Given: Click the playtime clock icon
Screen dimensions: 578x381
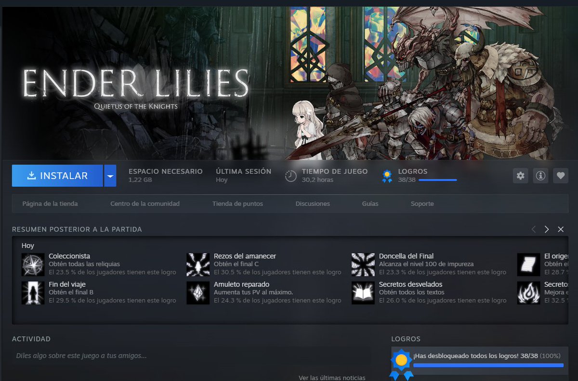Looking at the screenshot, I should click(290, 176).
